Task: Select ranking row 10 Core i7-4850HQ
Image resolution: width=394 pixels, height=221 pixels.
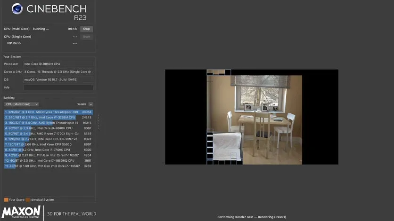Action: coord(49,161)
